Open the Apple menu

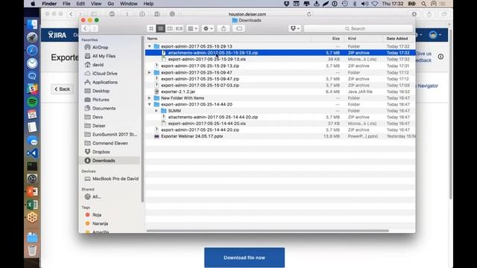33,4
